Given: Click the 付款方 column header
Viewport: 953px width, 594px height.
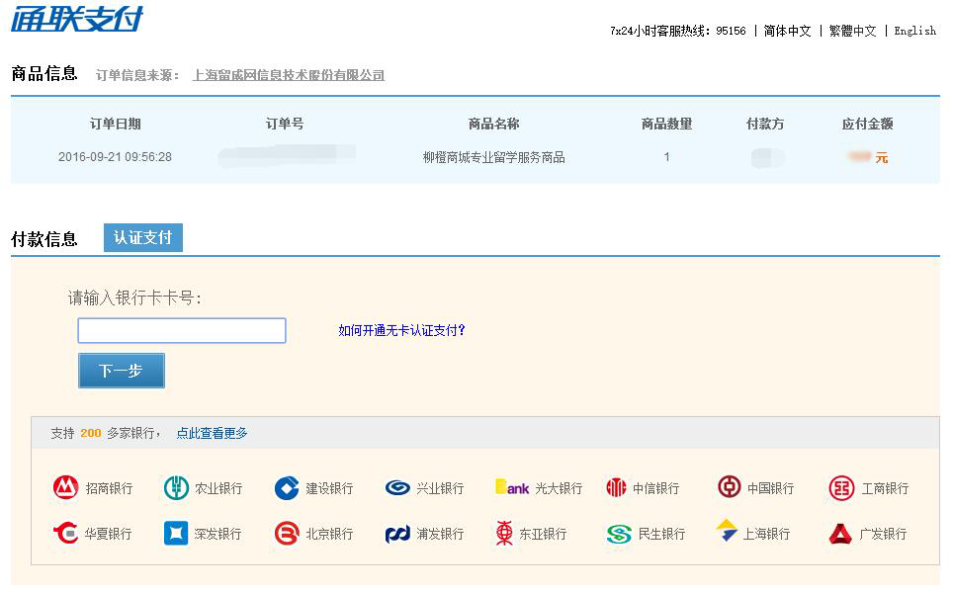Looking at the screenshot, I should (x=765, y=124).
